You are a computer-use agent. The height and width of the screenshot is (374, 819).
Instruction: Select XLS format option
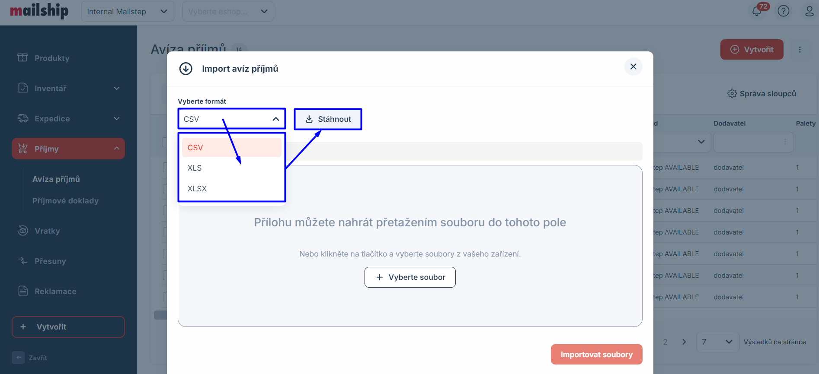(195, 168)
